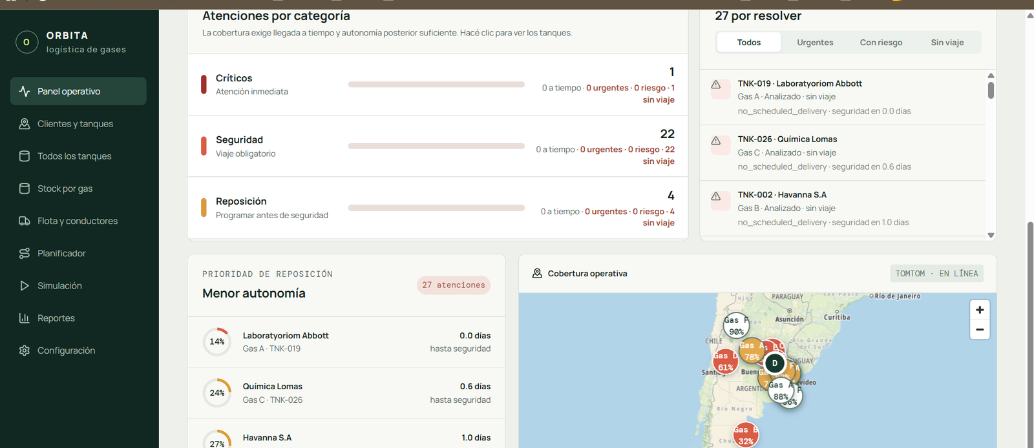Click the Planificador route icon
Image resolution: width=1034 pixels, height=448 pixels.
(25, 253)
